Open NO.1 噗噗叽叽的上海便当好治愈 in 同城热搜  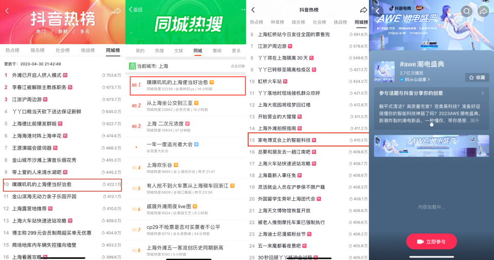[188, 85]
